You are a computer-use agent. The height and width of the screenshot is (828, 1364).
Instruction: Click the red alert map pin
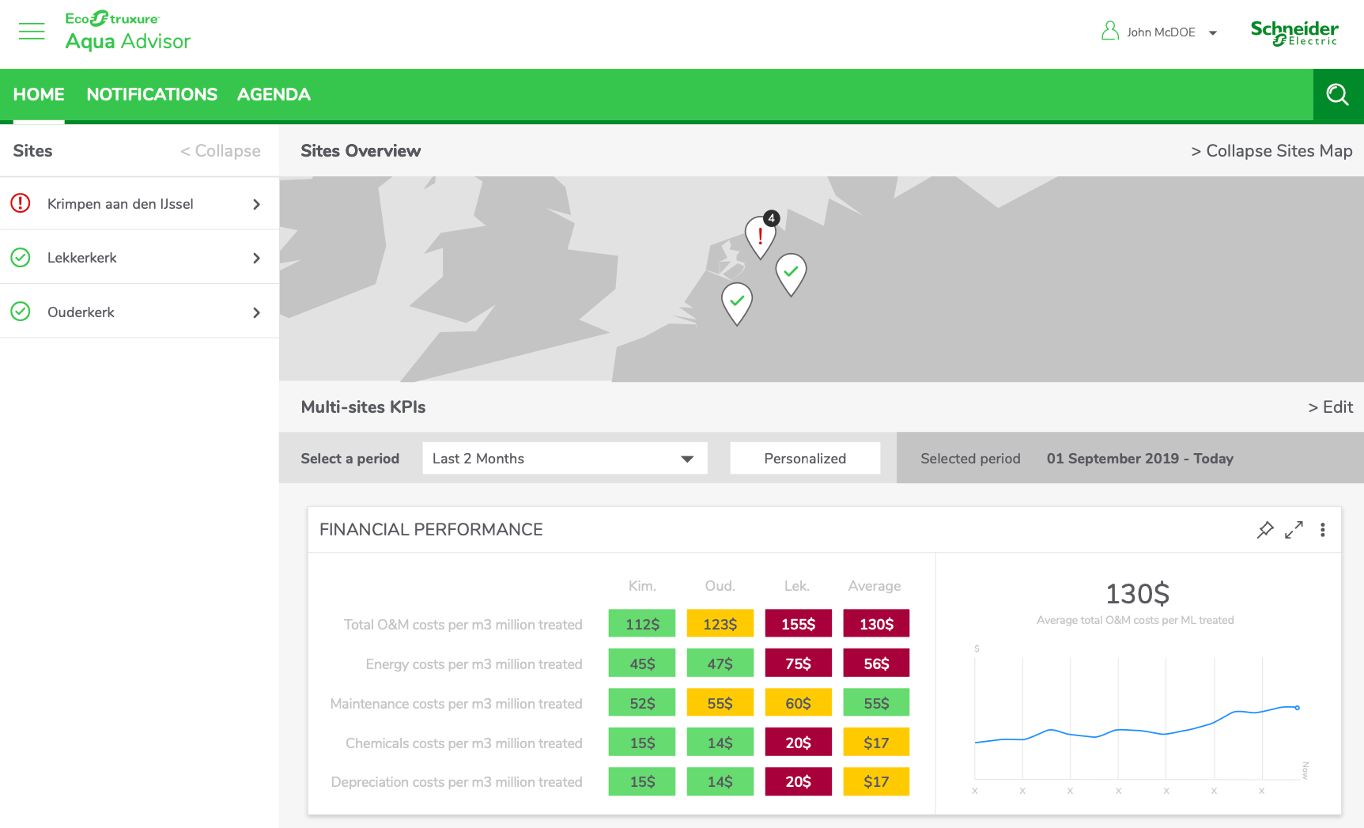[x=760, y=237]
